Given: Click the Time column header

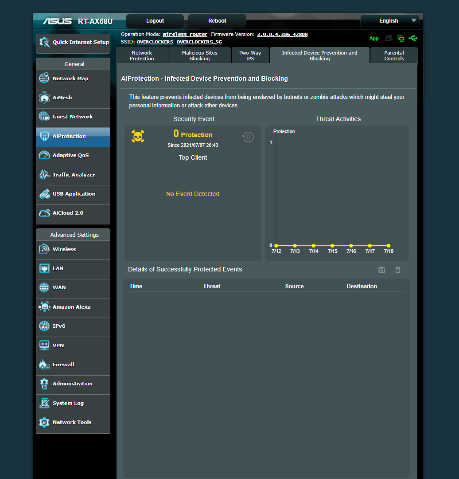Looking at the screenshot, I should pyautogui.click(x=136, y=286).
